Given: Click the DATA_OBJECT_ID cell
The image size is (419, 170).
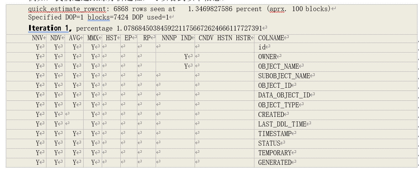Looking at the screenshot, I should [284, 95].
